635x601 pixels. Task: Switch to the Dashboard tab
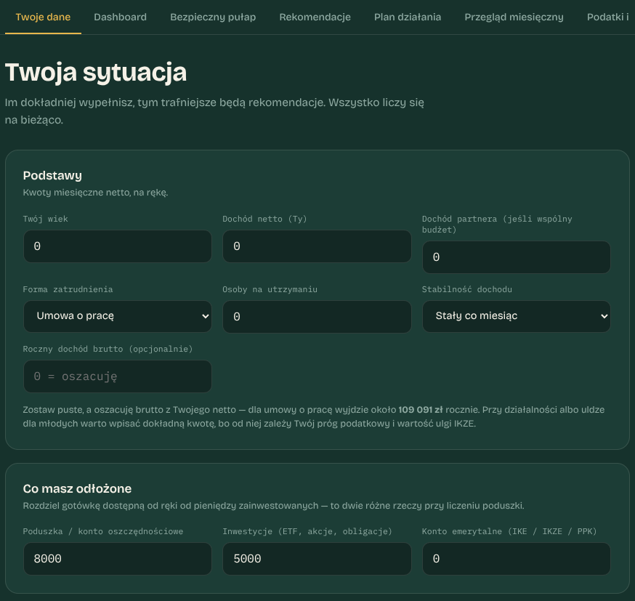121,17
